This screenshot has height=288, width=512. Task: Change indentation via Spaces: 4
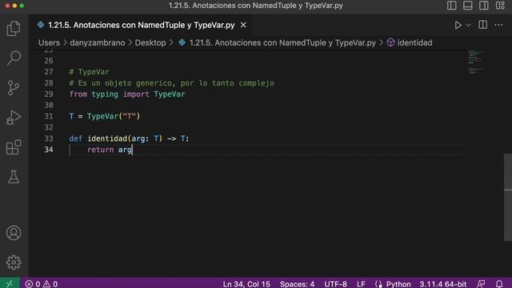tap(297, 284)
